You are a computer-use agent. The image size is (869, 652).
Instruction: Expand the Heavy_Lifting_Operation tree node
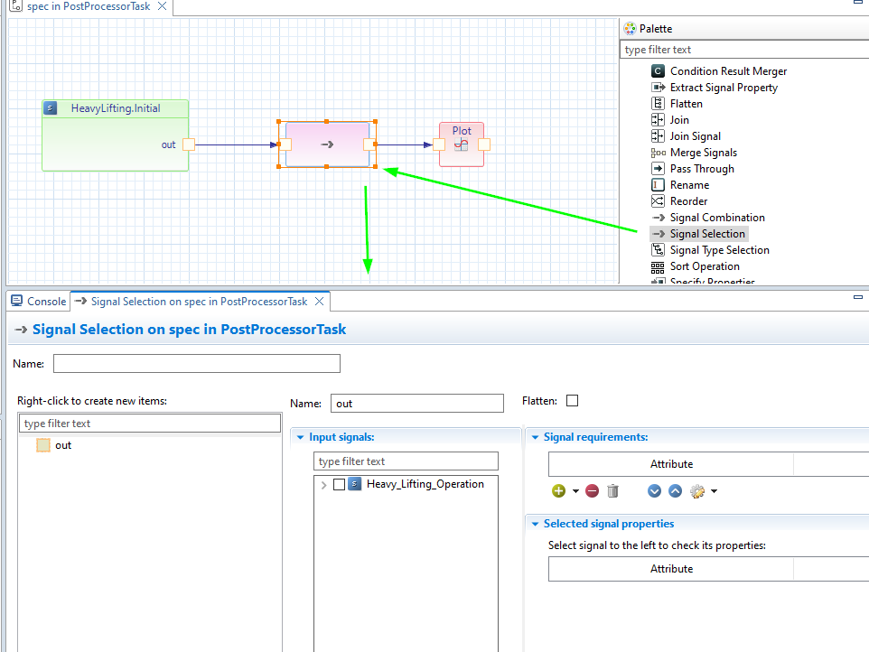[x=323, y=485]
